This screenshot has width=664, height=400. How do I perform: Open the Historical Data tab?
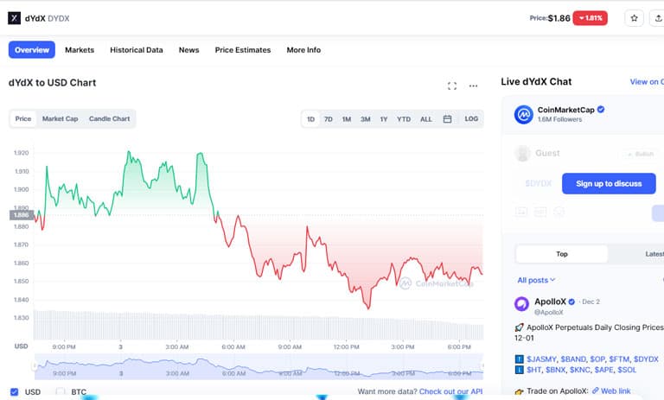pos(137,50)
